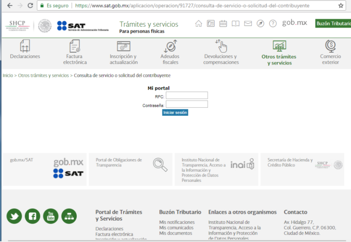This screenshot has height=242, width=351.
Task: Click Declaraciones footer link
Action: pos(109,229)
